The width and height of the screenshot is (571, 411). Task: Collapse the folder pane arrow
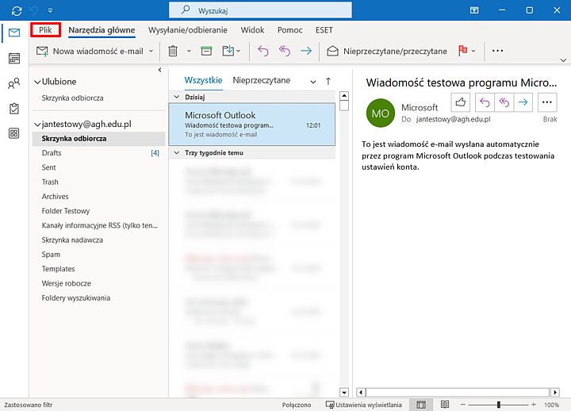pyautogui.click(x=160, y=70)
